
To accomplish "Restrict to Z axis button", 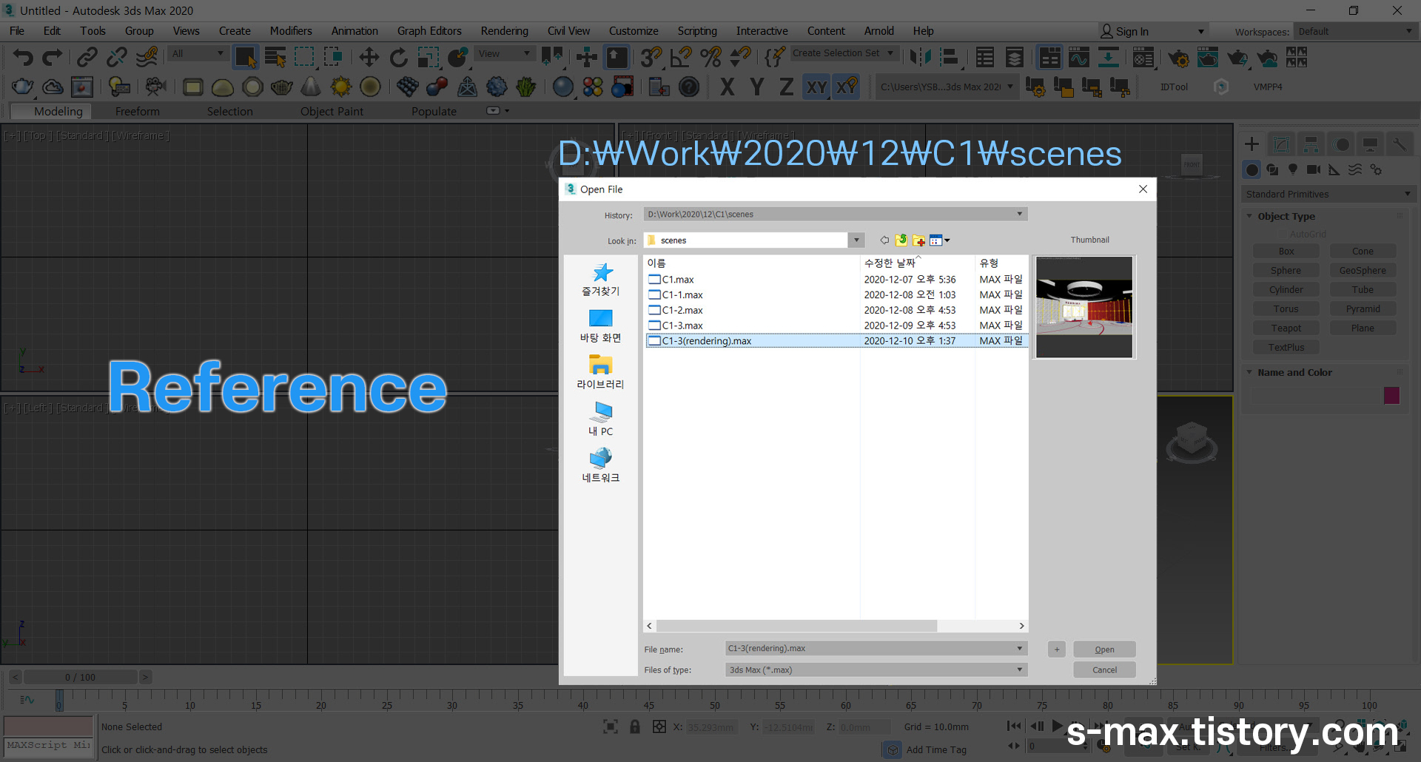I will click(x=786, y=87).
